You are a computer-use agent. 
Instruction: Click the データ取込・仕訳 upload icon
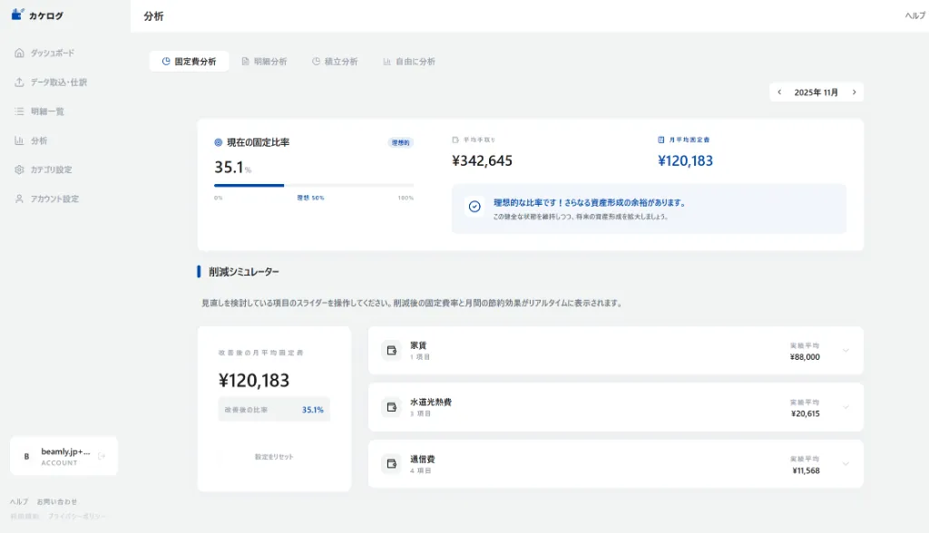[20, 82]
